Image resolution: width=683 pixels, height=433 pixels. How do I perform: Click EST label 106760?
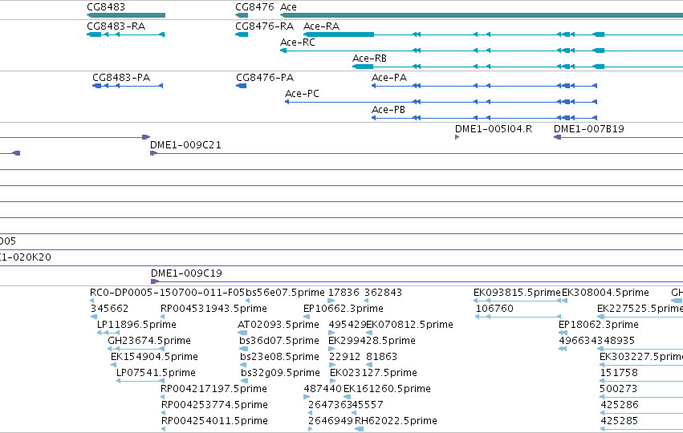click(x=494, y=309)
